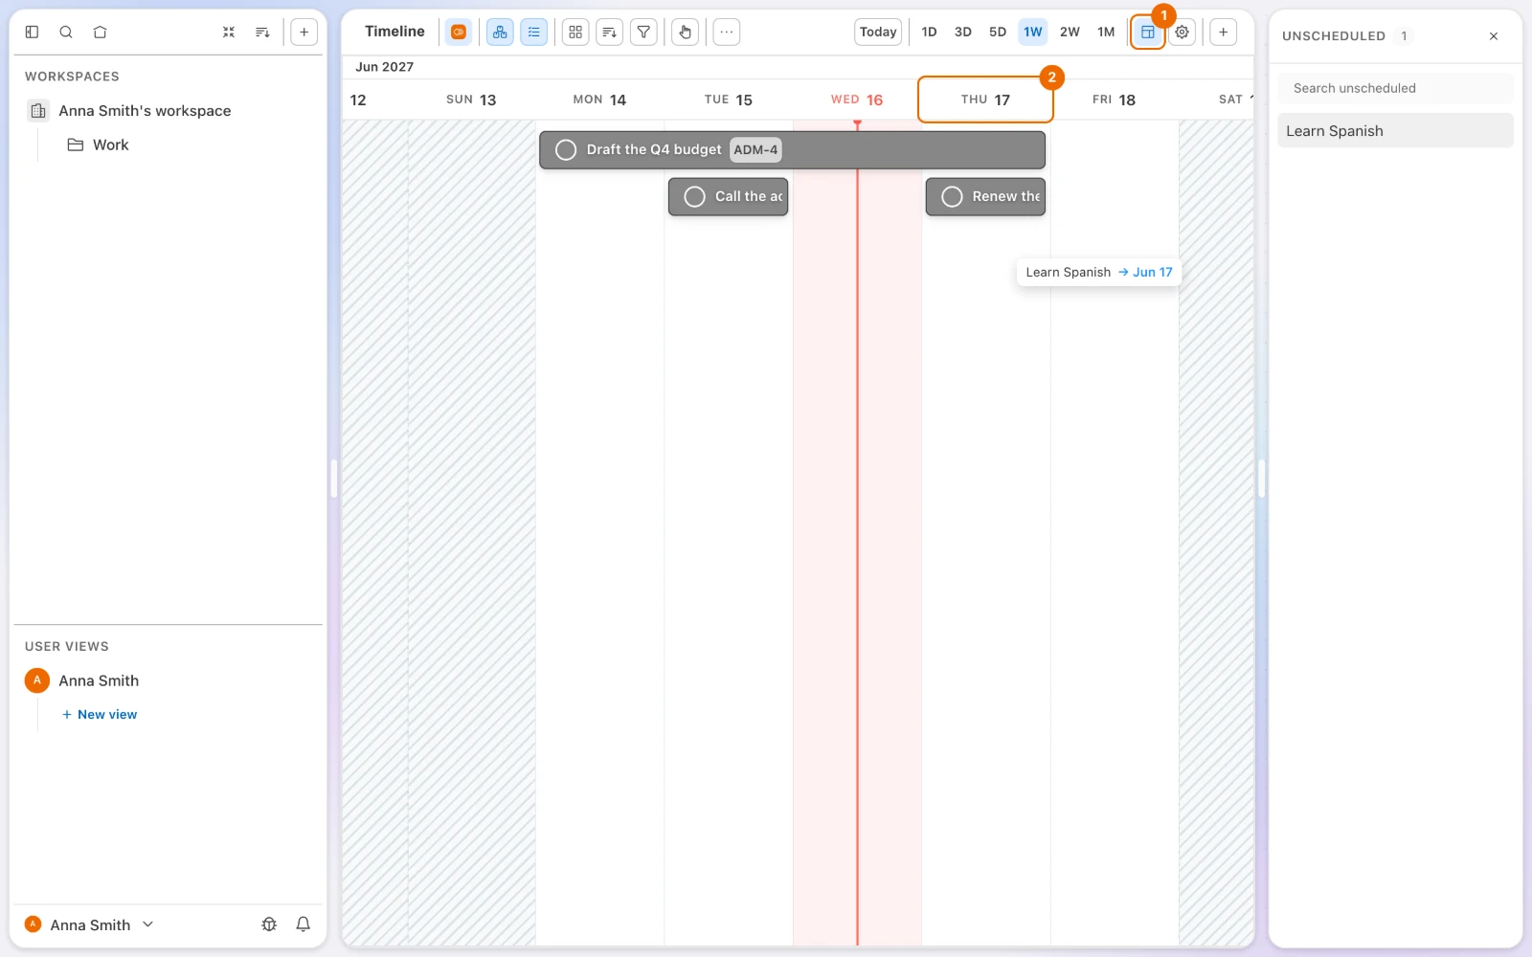
Task: Go to the home icon
Action: [x=100, y=32]
